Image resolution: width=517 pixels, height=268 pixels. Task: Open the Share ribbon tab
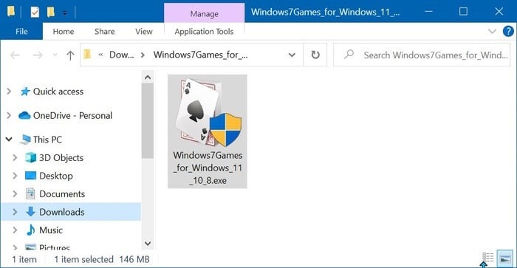coord(105,31)
